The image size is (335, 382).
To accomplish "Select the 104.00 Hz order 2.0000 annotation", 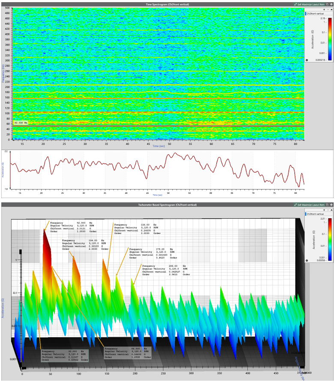I will 85,245.
